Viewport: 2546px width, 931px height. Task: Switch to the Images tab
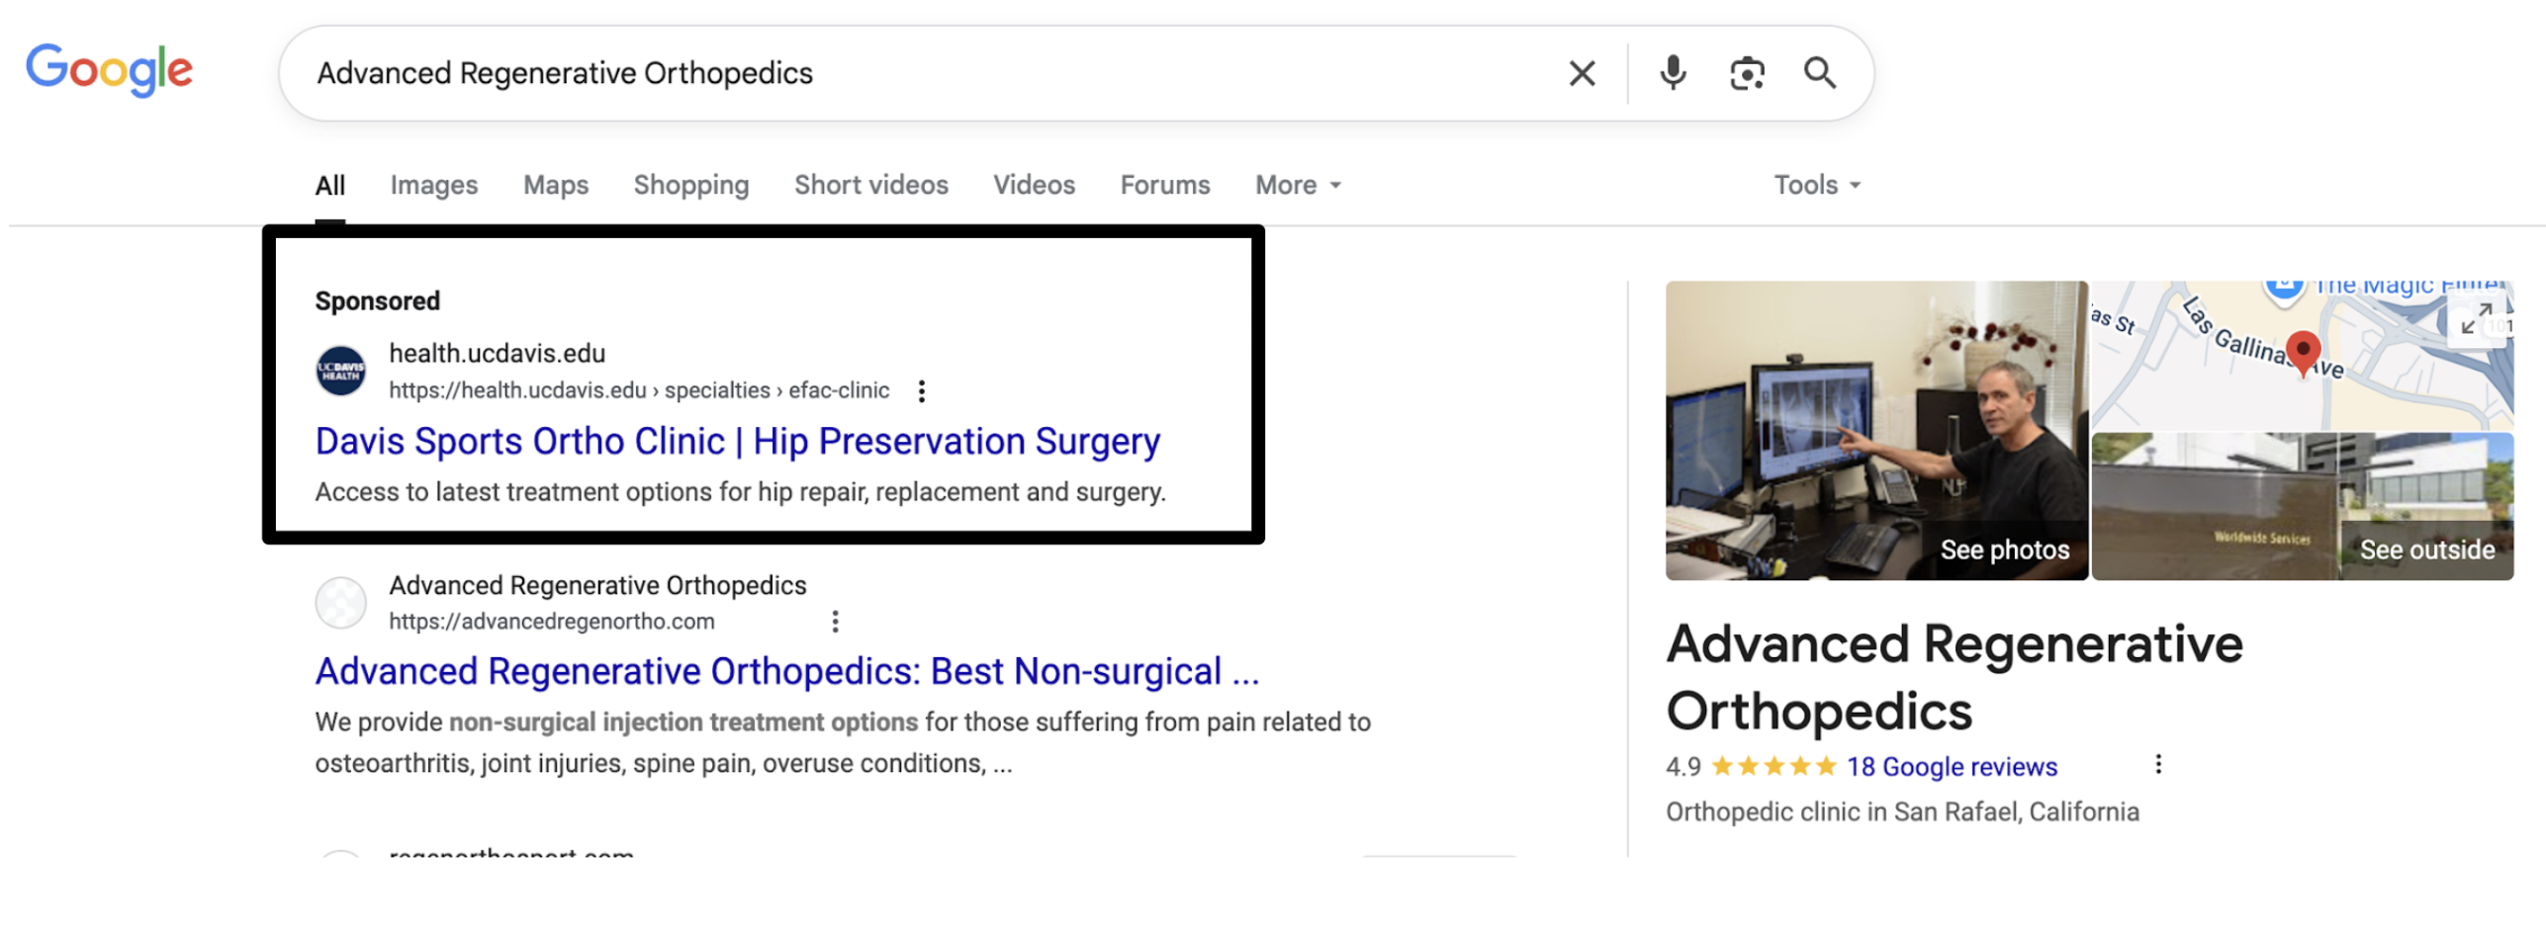tap(433, 185)
